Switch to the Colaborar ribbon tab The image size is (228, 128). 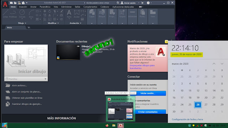point(105,7)
